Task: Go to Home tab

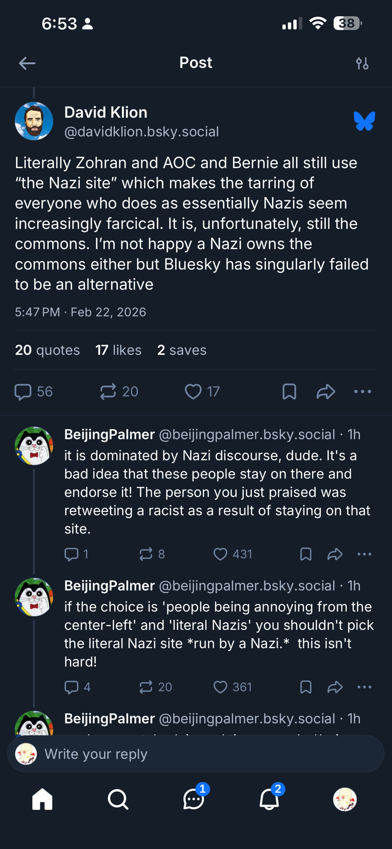Action: [42, 800]
